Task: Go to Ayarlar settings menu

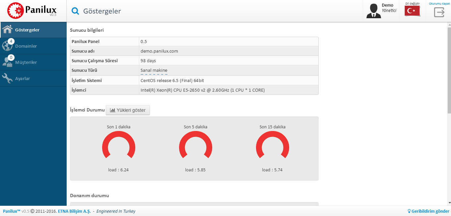Action: (23, 79)
